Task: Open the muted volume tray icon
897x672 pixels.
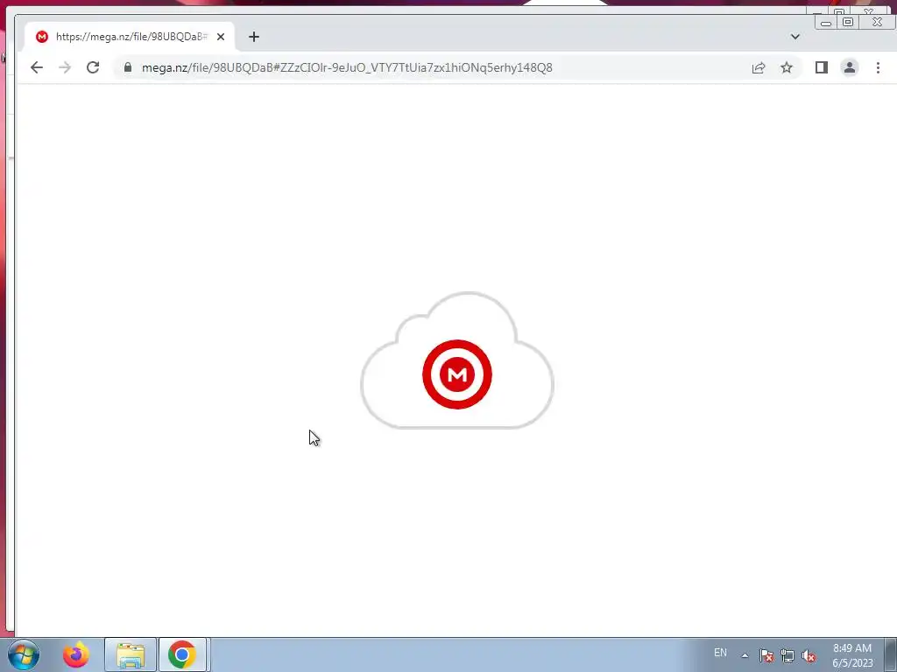Action: tap(809, 656)
